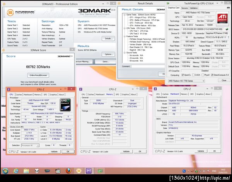Screen dimensions: 232x182
Task: Click the AMD Phenom II logo in CPU-Z
Action: 65,105
